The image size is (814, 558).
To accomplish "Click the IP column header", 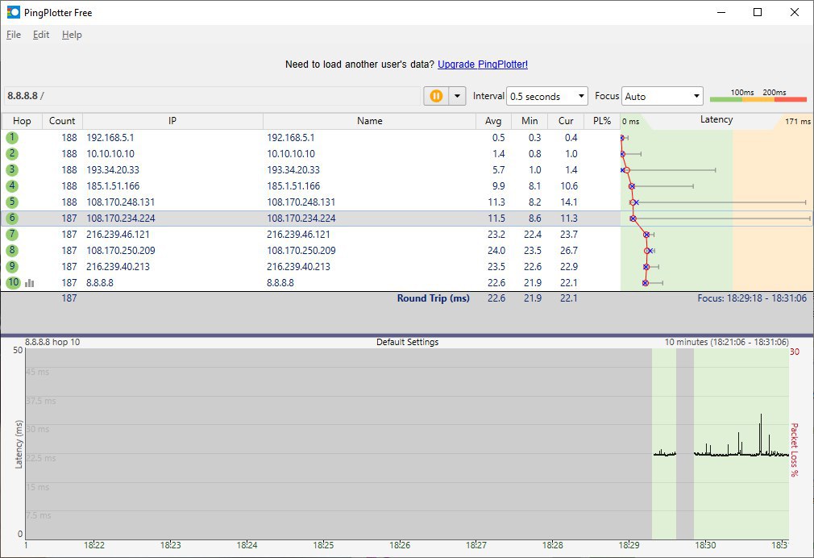I will pyautogui.click(x=172, y=120).
